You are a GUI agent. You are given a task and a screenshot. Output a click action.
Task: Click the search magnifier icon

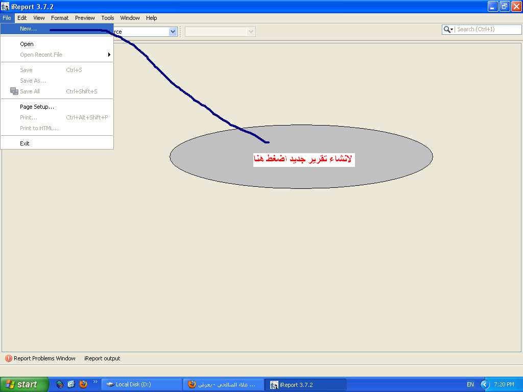click(x=446, y=29)
